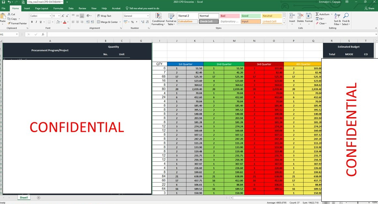Click the Undo arrow in the title bar
This screenshot has width=378, height=204.
tap(9, 2)
